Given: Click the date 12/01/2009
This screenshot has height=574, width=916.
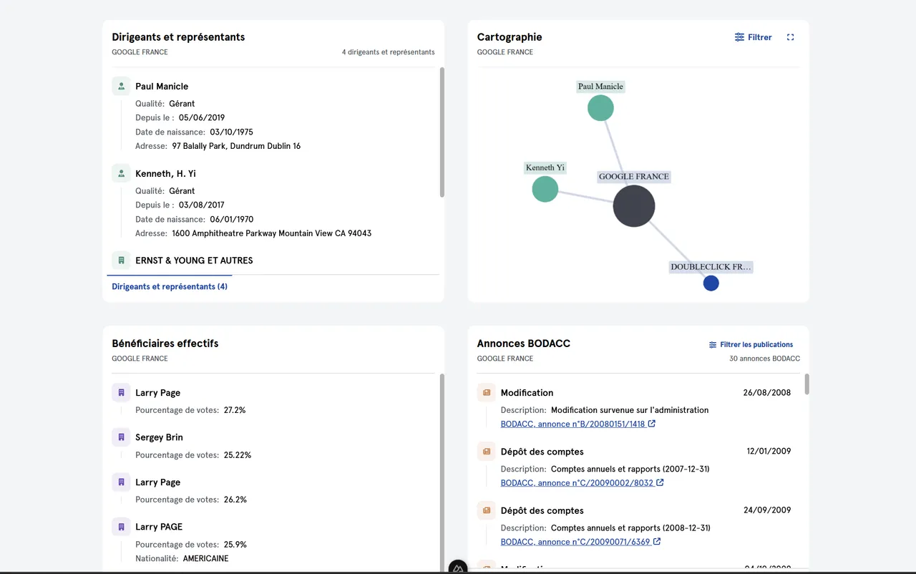Looking at the screenshot, I should point(769,451).
